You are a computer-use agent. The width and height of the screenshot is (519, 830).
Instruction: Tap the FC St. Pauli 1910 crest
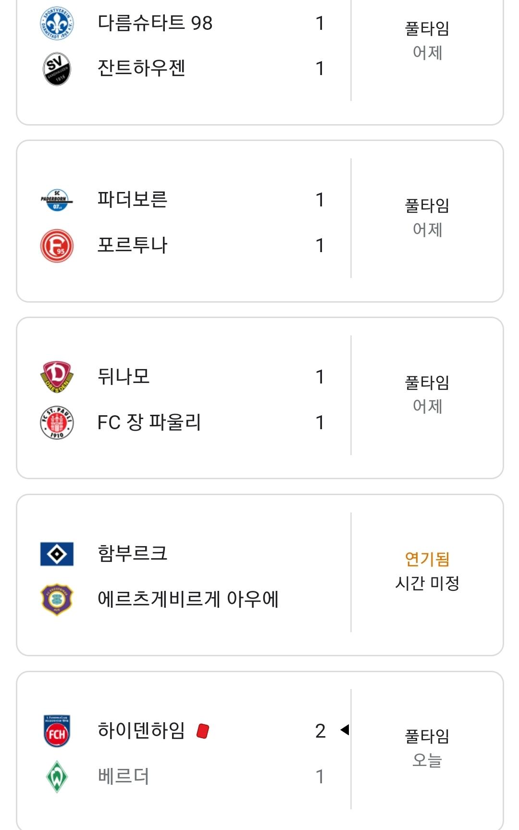pos(57,422)
